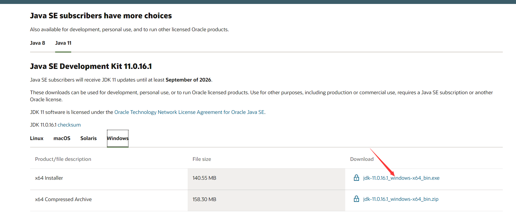
Task: Click the 'Download' column header
Action: (362, 159)
